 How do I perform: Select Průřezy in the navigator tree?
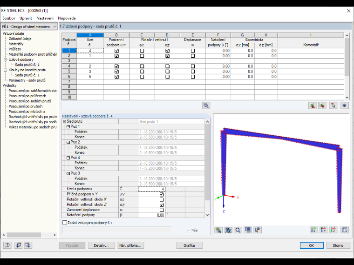click(15, 49)
